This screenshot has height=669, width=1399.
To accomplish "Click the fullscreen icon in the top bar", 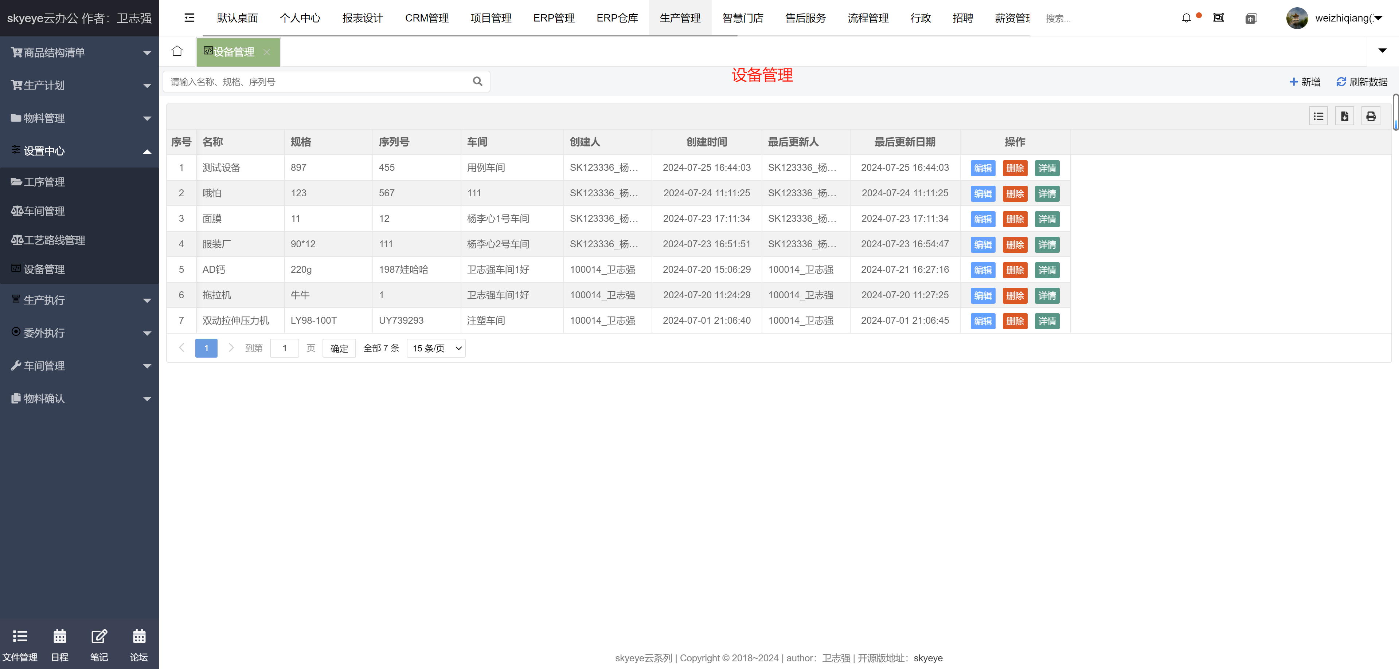I will click(x=1218, y=18).
